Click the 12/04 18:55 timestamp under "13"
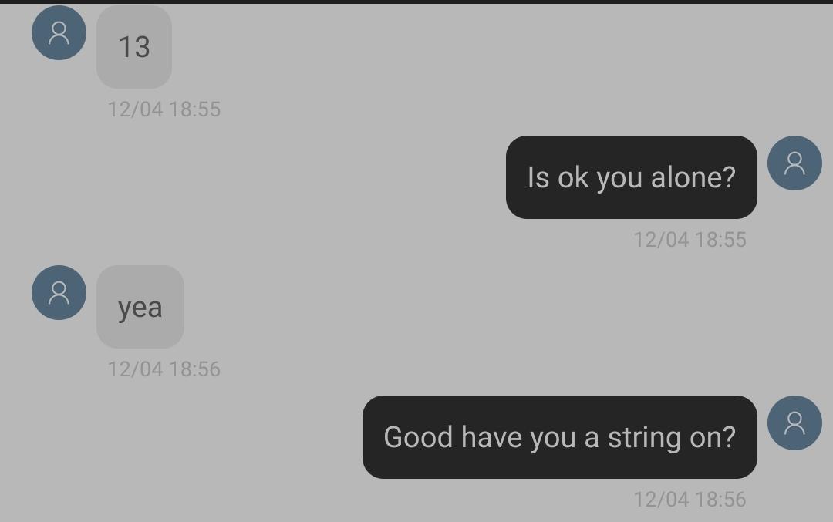The image size is (833, 522). click(x=164, y=109)
